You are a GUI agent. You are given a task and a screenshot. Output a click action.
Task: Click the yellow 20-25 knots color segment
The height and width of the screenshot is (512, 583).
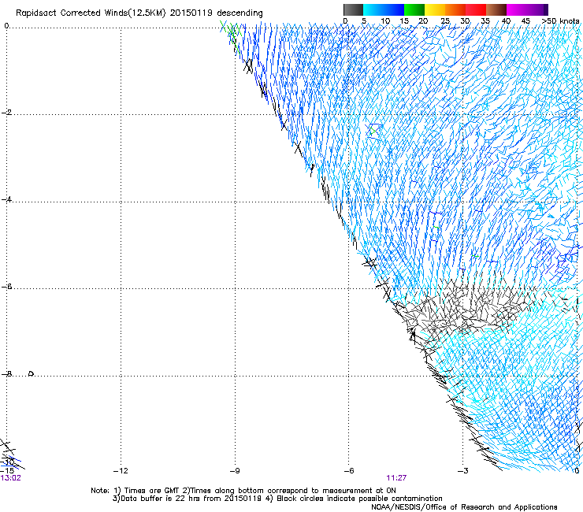tap(435, 9)
